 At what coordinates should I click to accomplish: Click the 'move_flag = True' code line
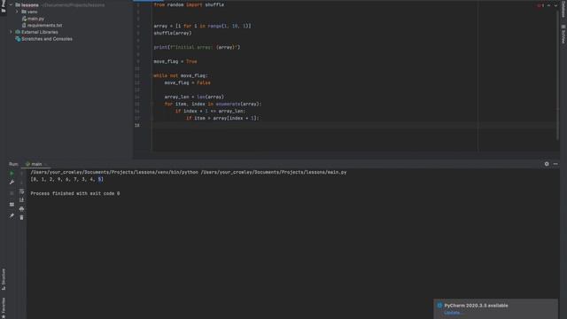[x=175, y=61]
